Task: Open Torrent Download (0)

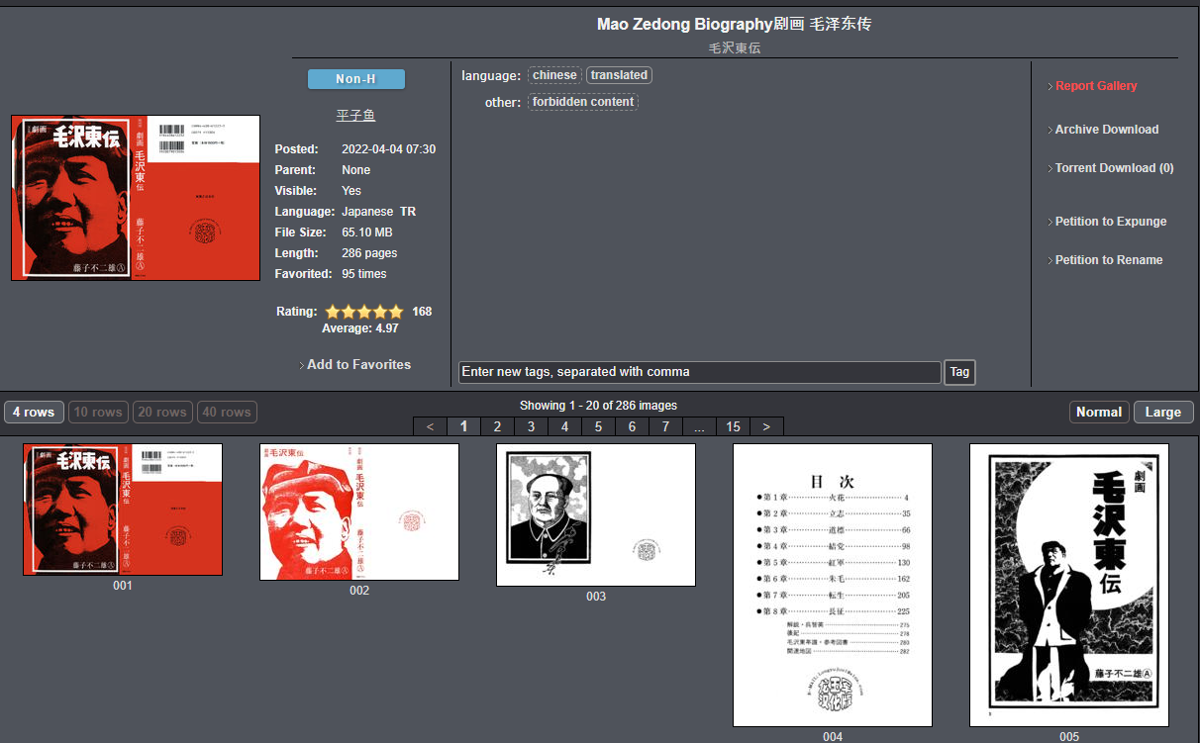Action: (1115, 168)
